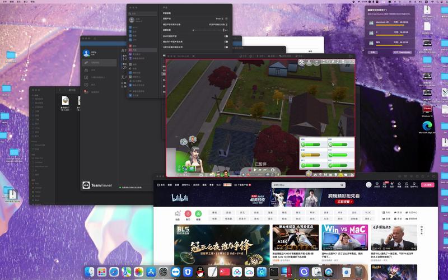
Task: Click the bilibili logo
Action: coord(180,198)
